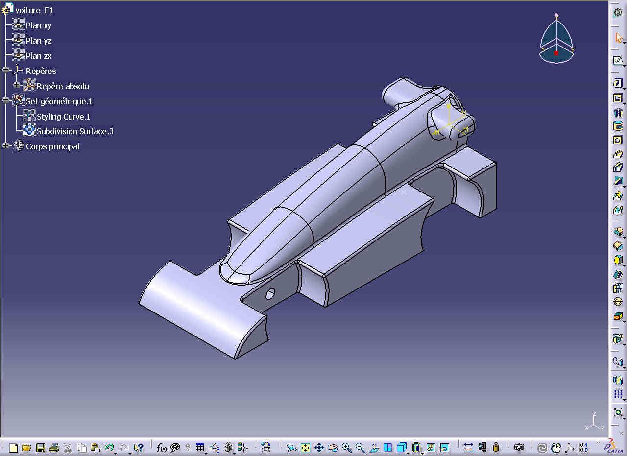Click the 3D compass in viewport
The height and width of the screenshot is (456, 627).
[x=556, y=38]
